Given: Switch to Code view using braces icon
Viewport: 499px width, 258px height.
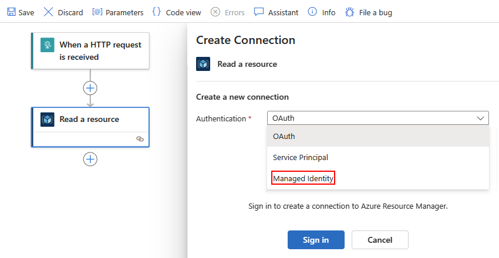Looking at the screenshot, I should coord(156,12).
